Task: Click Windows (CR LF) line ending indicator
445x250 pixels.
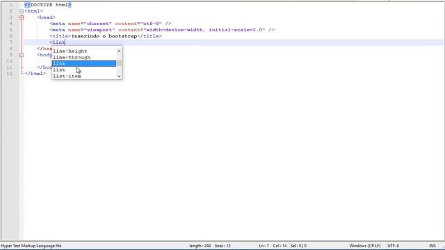Action: click(x=364, y=246)
